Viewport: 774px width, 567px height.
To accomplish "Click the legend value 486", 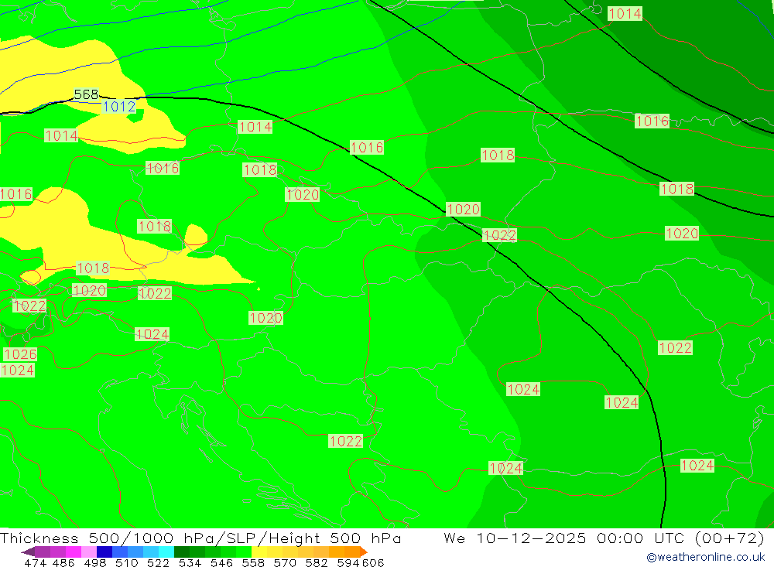I will 63,562.
